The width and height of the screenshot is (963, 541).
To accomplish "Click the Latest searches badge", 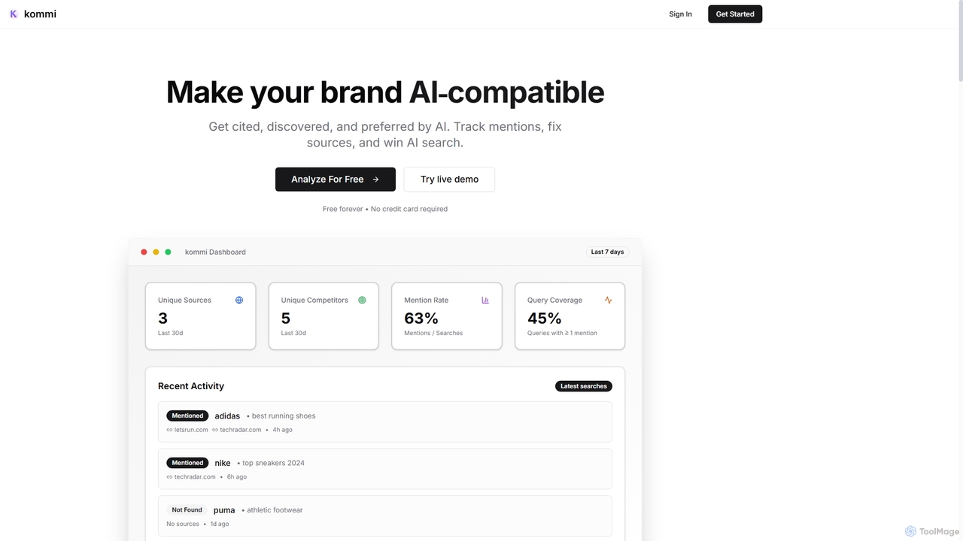I will 584,386.
